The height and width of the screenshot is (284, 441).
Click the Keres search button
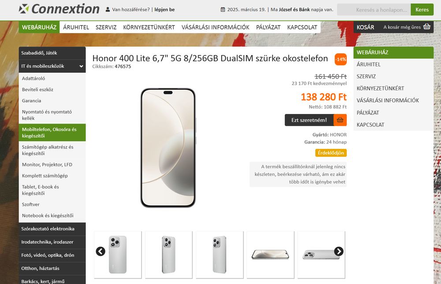click(422, 10)
